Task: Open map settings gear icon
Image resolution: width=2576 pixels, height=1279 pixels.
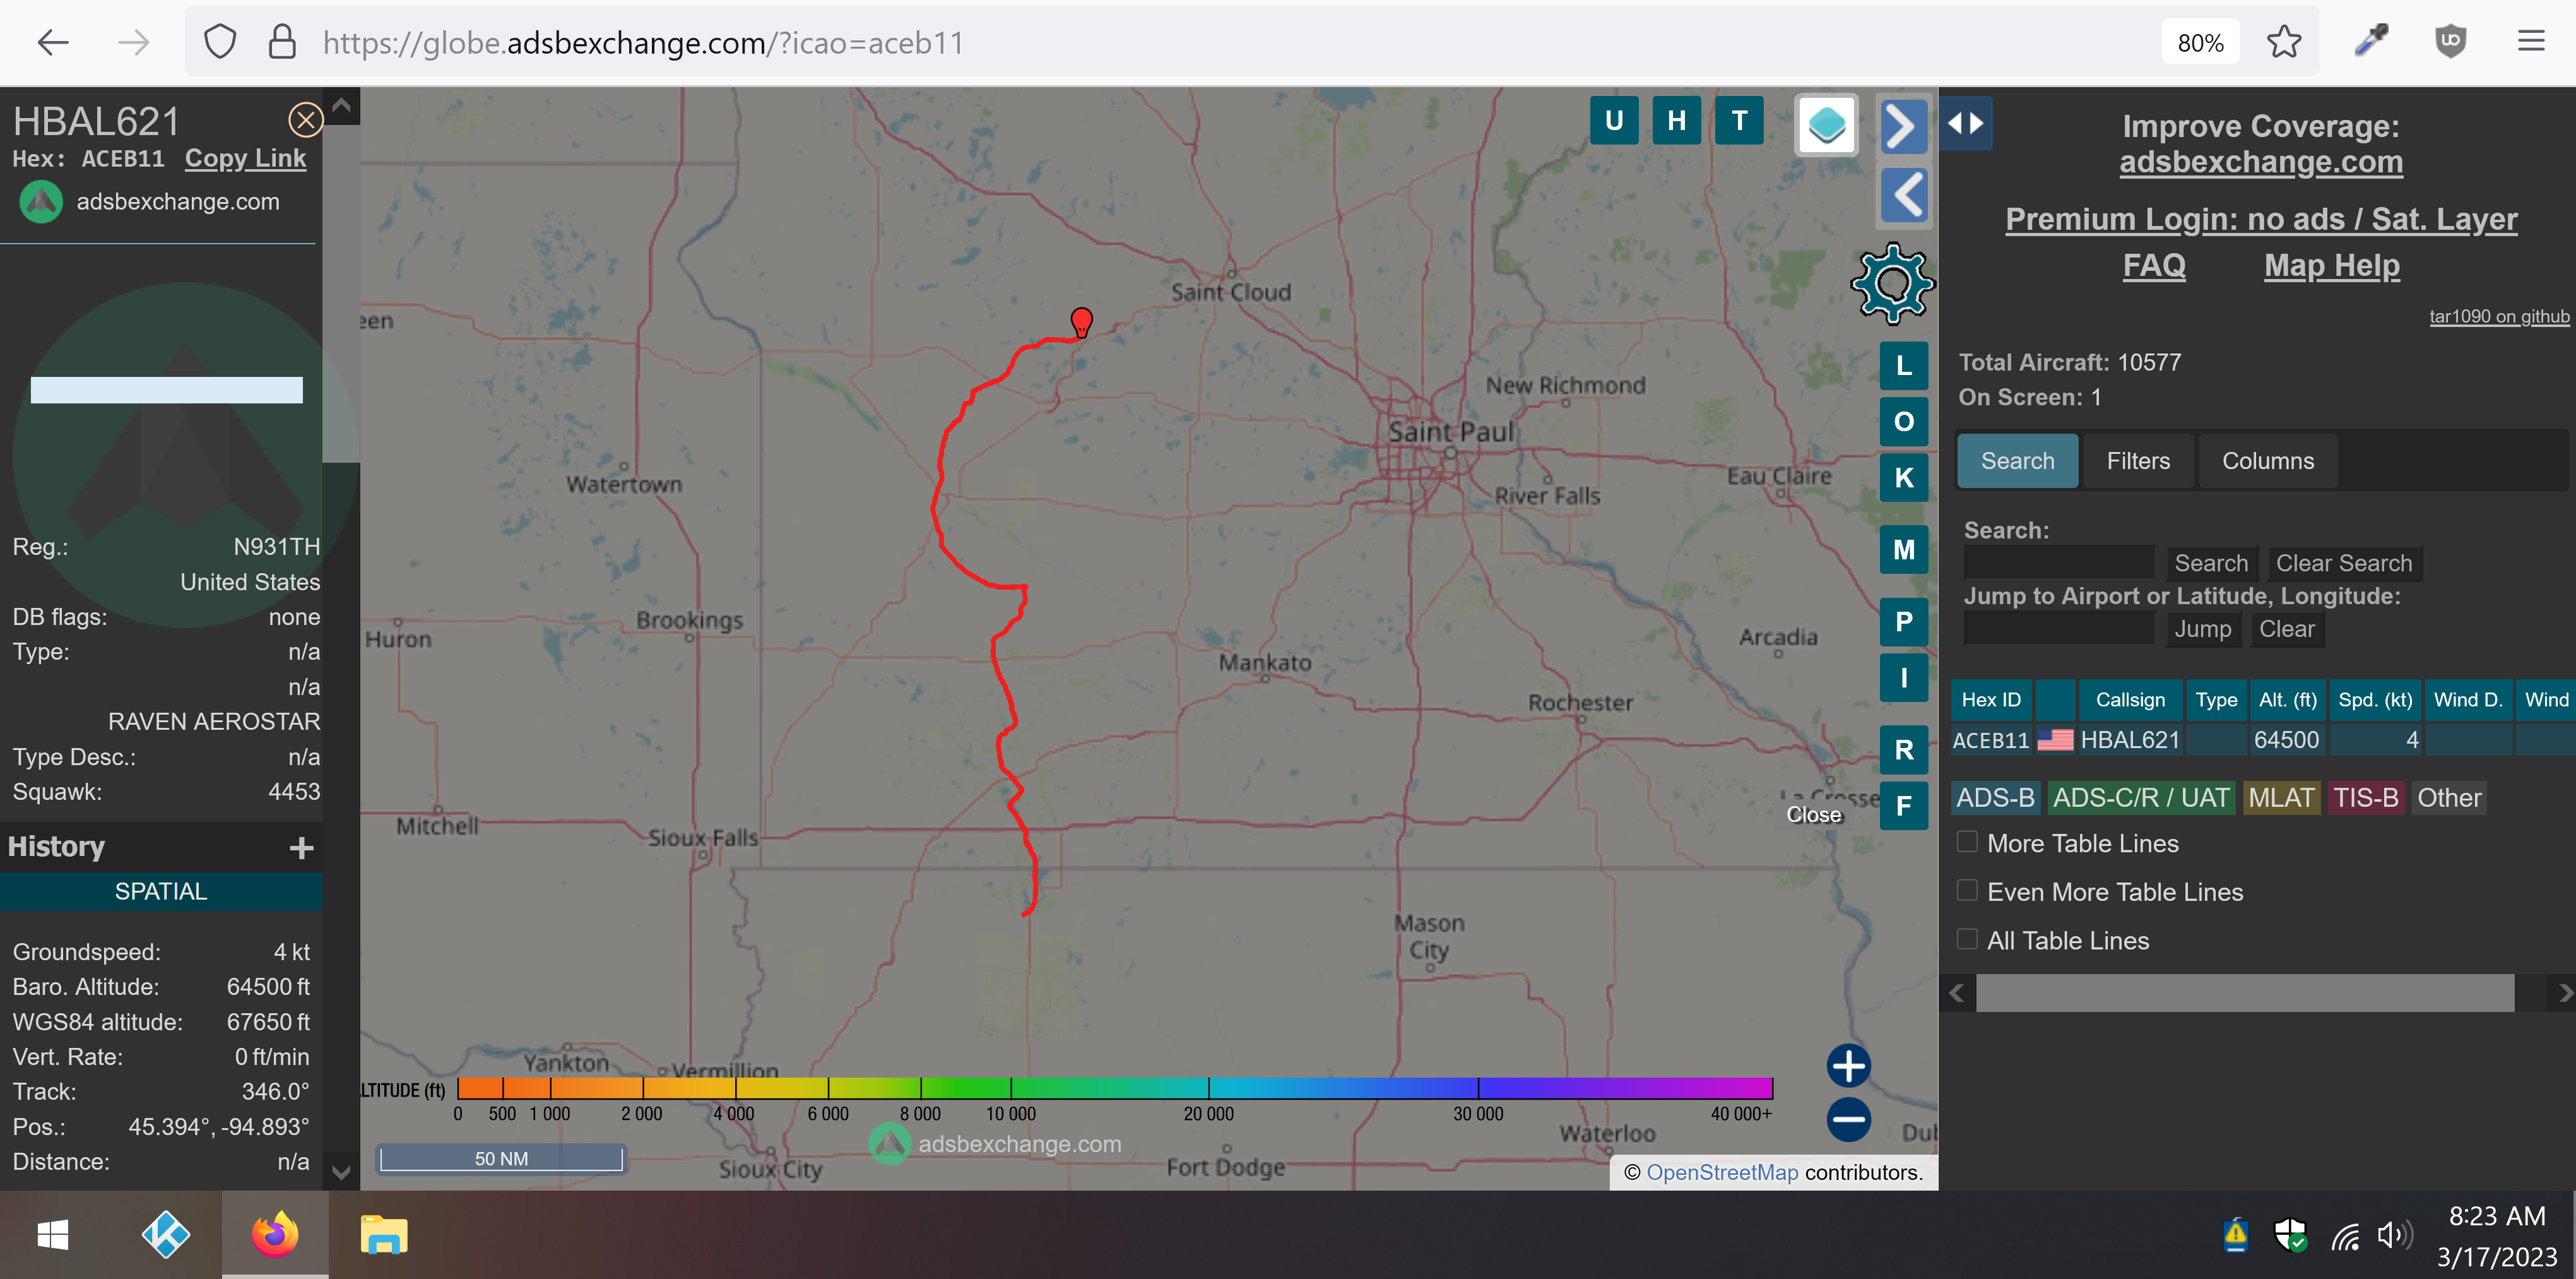Action: pos(1892,284)
